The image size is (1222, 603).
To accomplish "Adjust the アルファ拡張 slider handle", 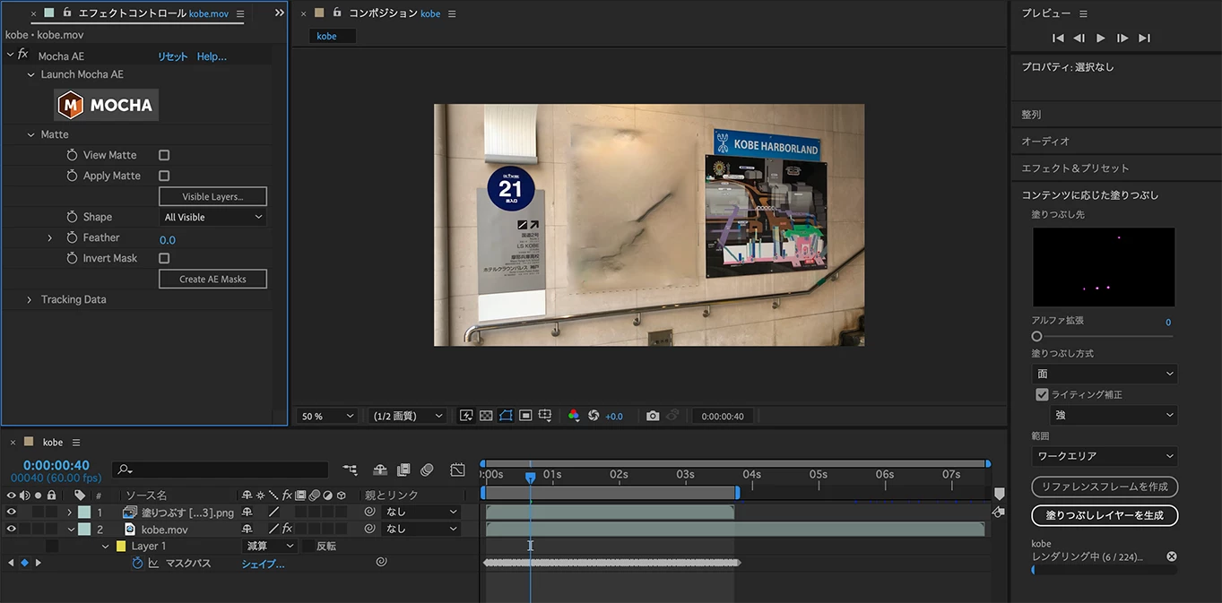I will (1037, 336).
